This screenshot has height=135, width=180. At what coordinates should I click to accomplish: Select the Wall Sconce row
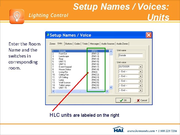pos(80,82)
